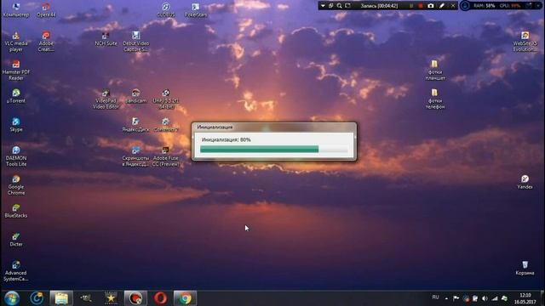Stop recording with the red button
This screenshot has height=306, width=545.
420,6
